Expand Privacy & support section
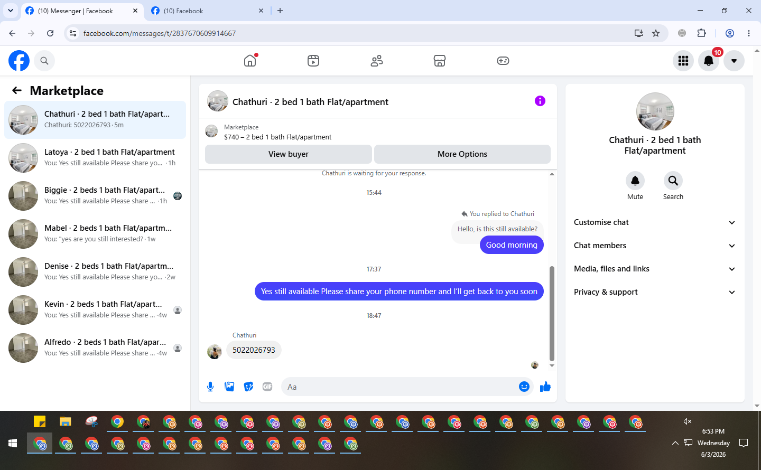The image size is (761, 470). click(655, 292)
